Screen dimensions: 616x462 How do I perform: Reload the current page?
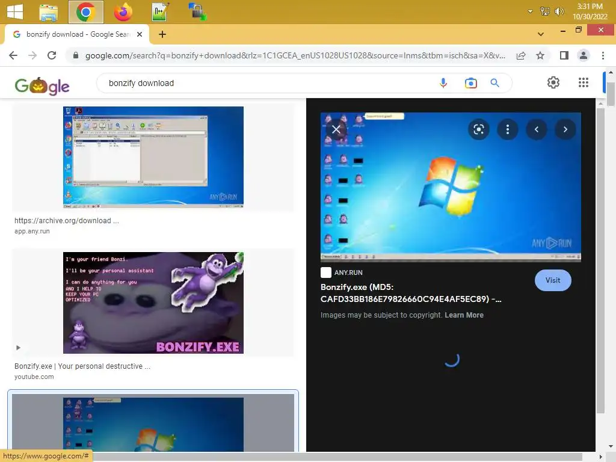pos(52,55)
